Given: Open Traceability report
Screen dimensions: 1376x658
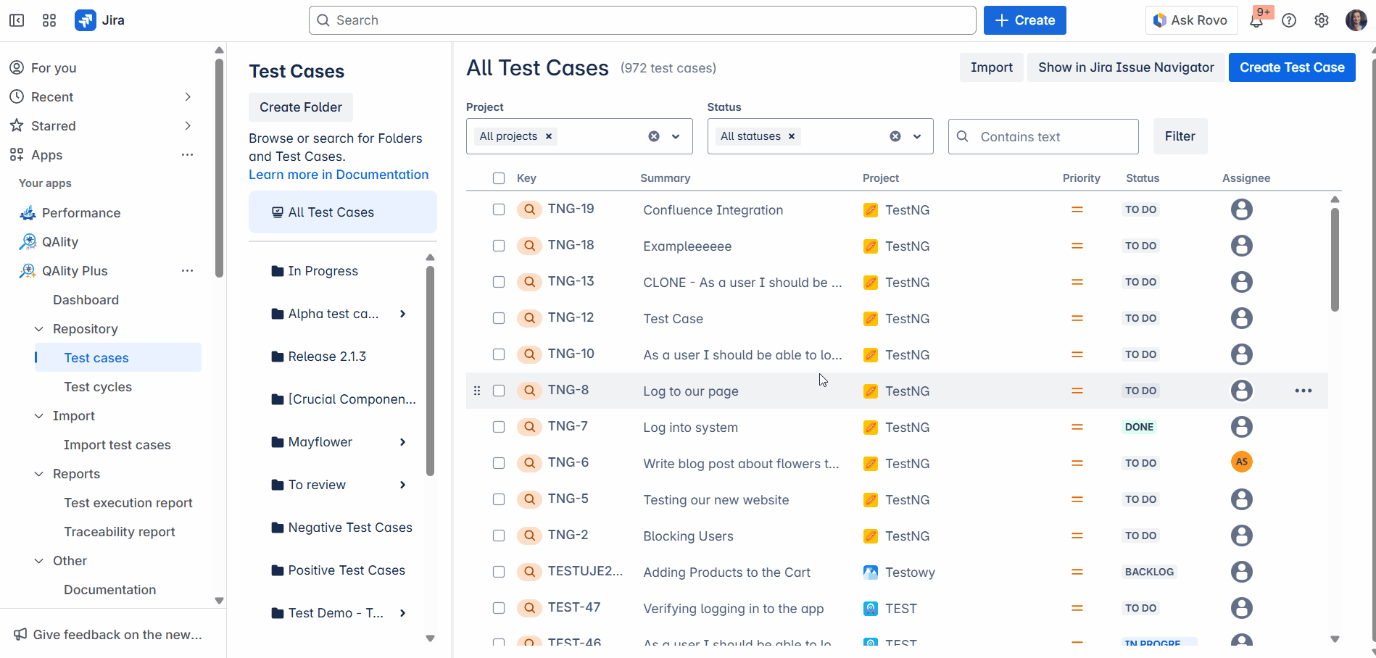Looking at the screenshot, I should click(x=120, y=532).
